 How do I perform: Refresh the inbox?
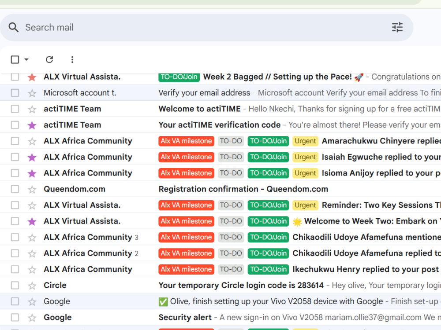click(x=49, y=59)
